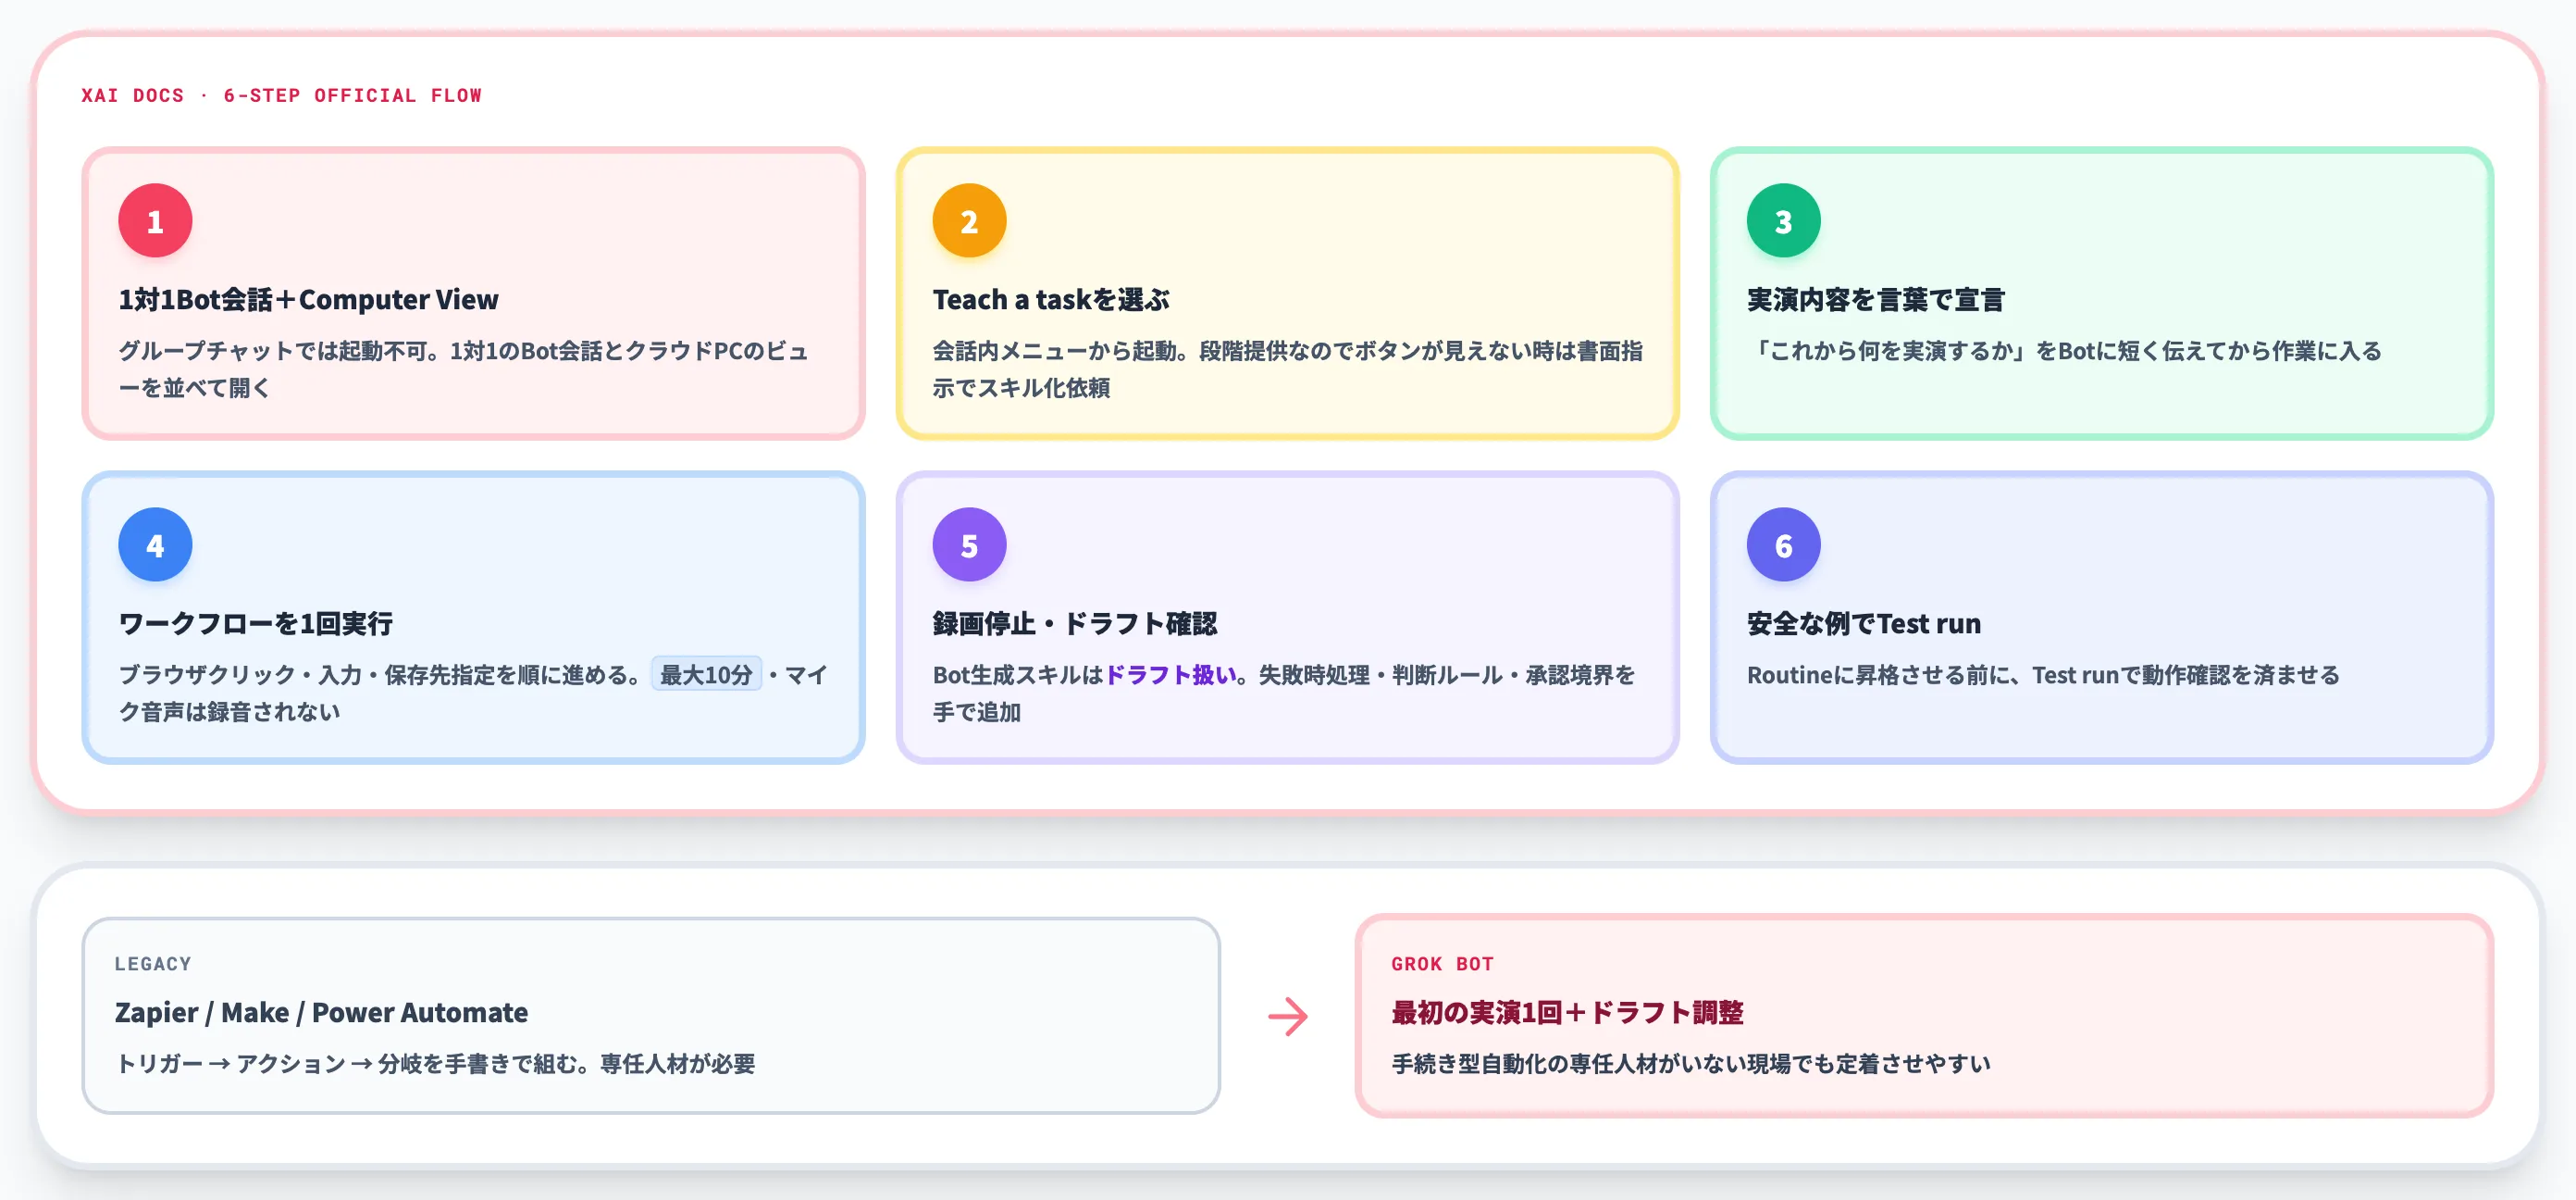Select the heading '実演内容を言葉で宣言'

(1875, 299)
